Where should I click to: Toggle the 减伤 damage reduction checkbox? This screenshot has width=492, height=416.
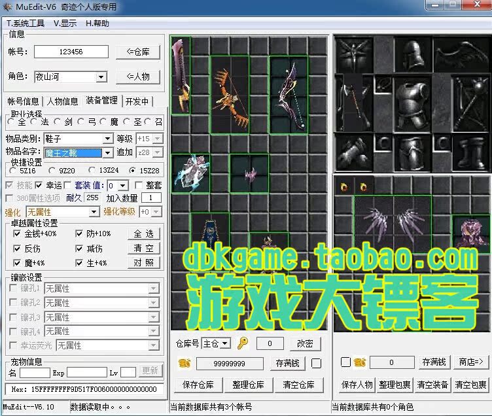coord(79,249)
